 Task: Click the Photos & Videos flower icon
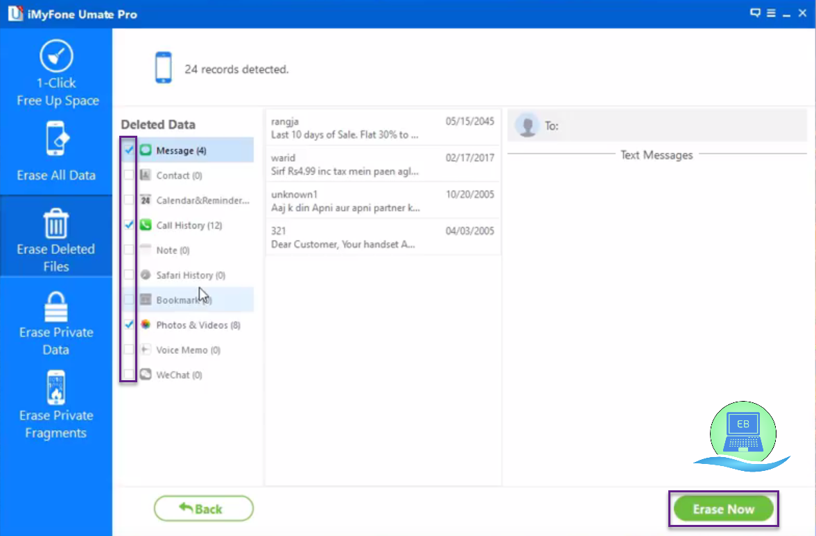pyautogui.click(x=146, y=325)
